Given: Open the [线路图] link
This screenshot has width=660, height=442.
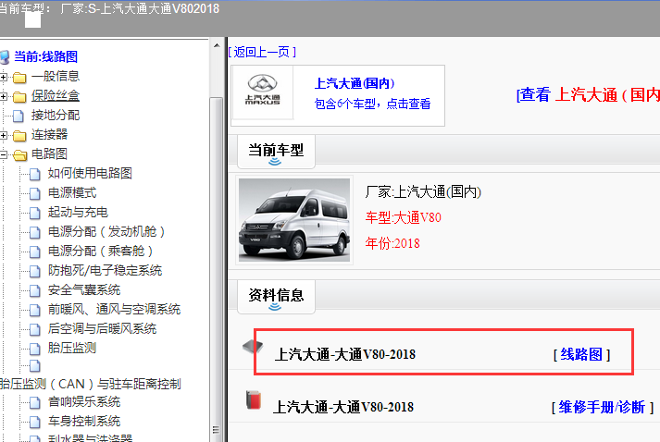Looking at the screenshot, I should [581, 354].
